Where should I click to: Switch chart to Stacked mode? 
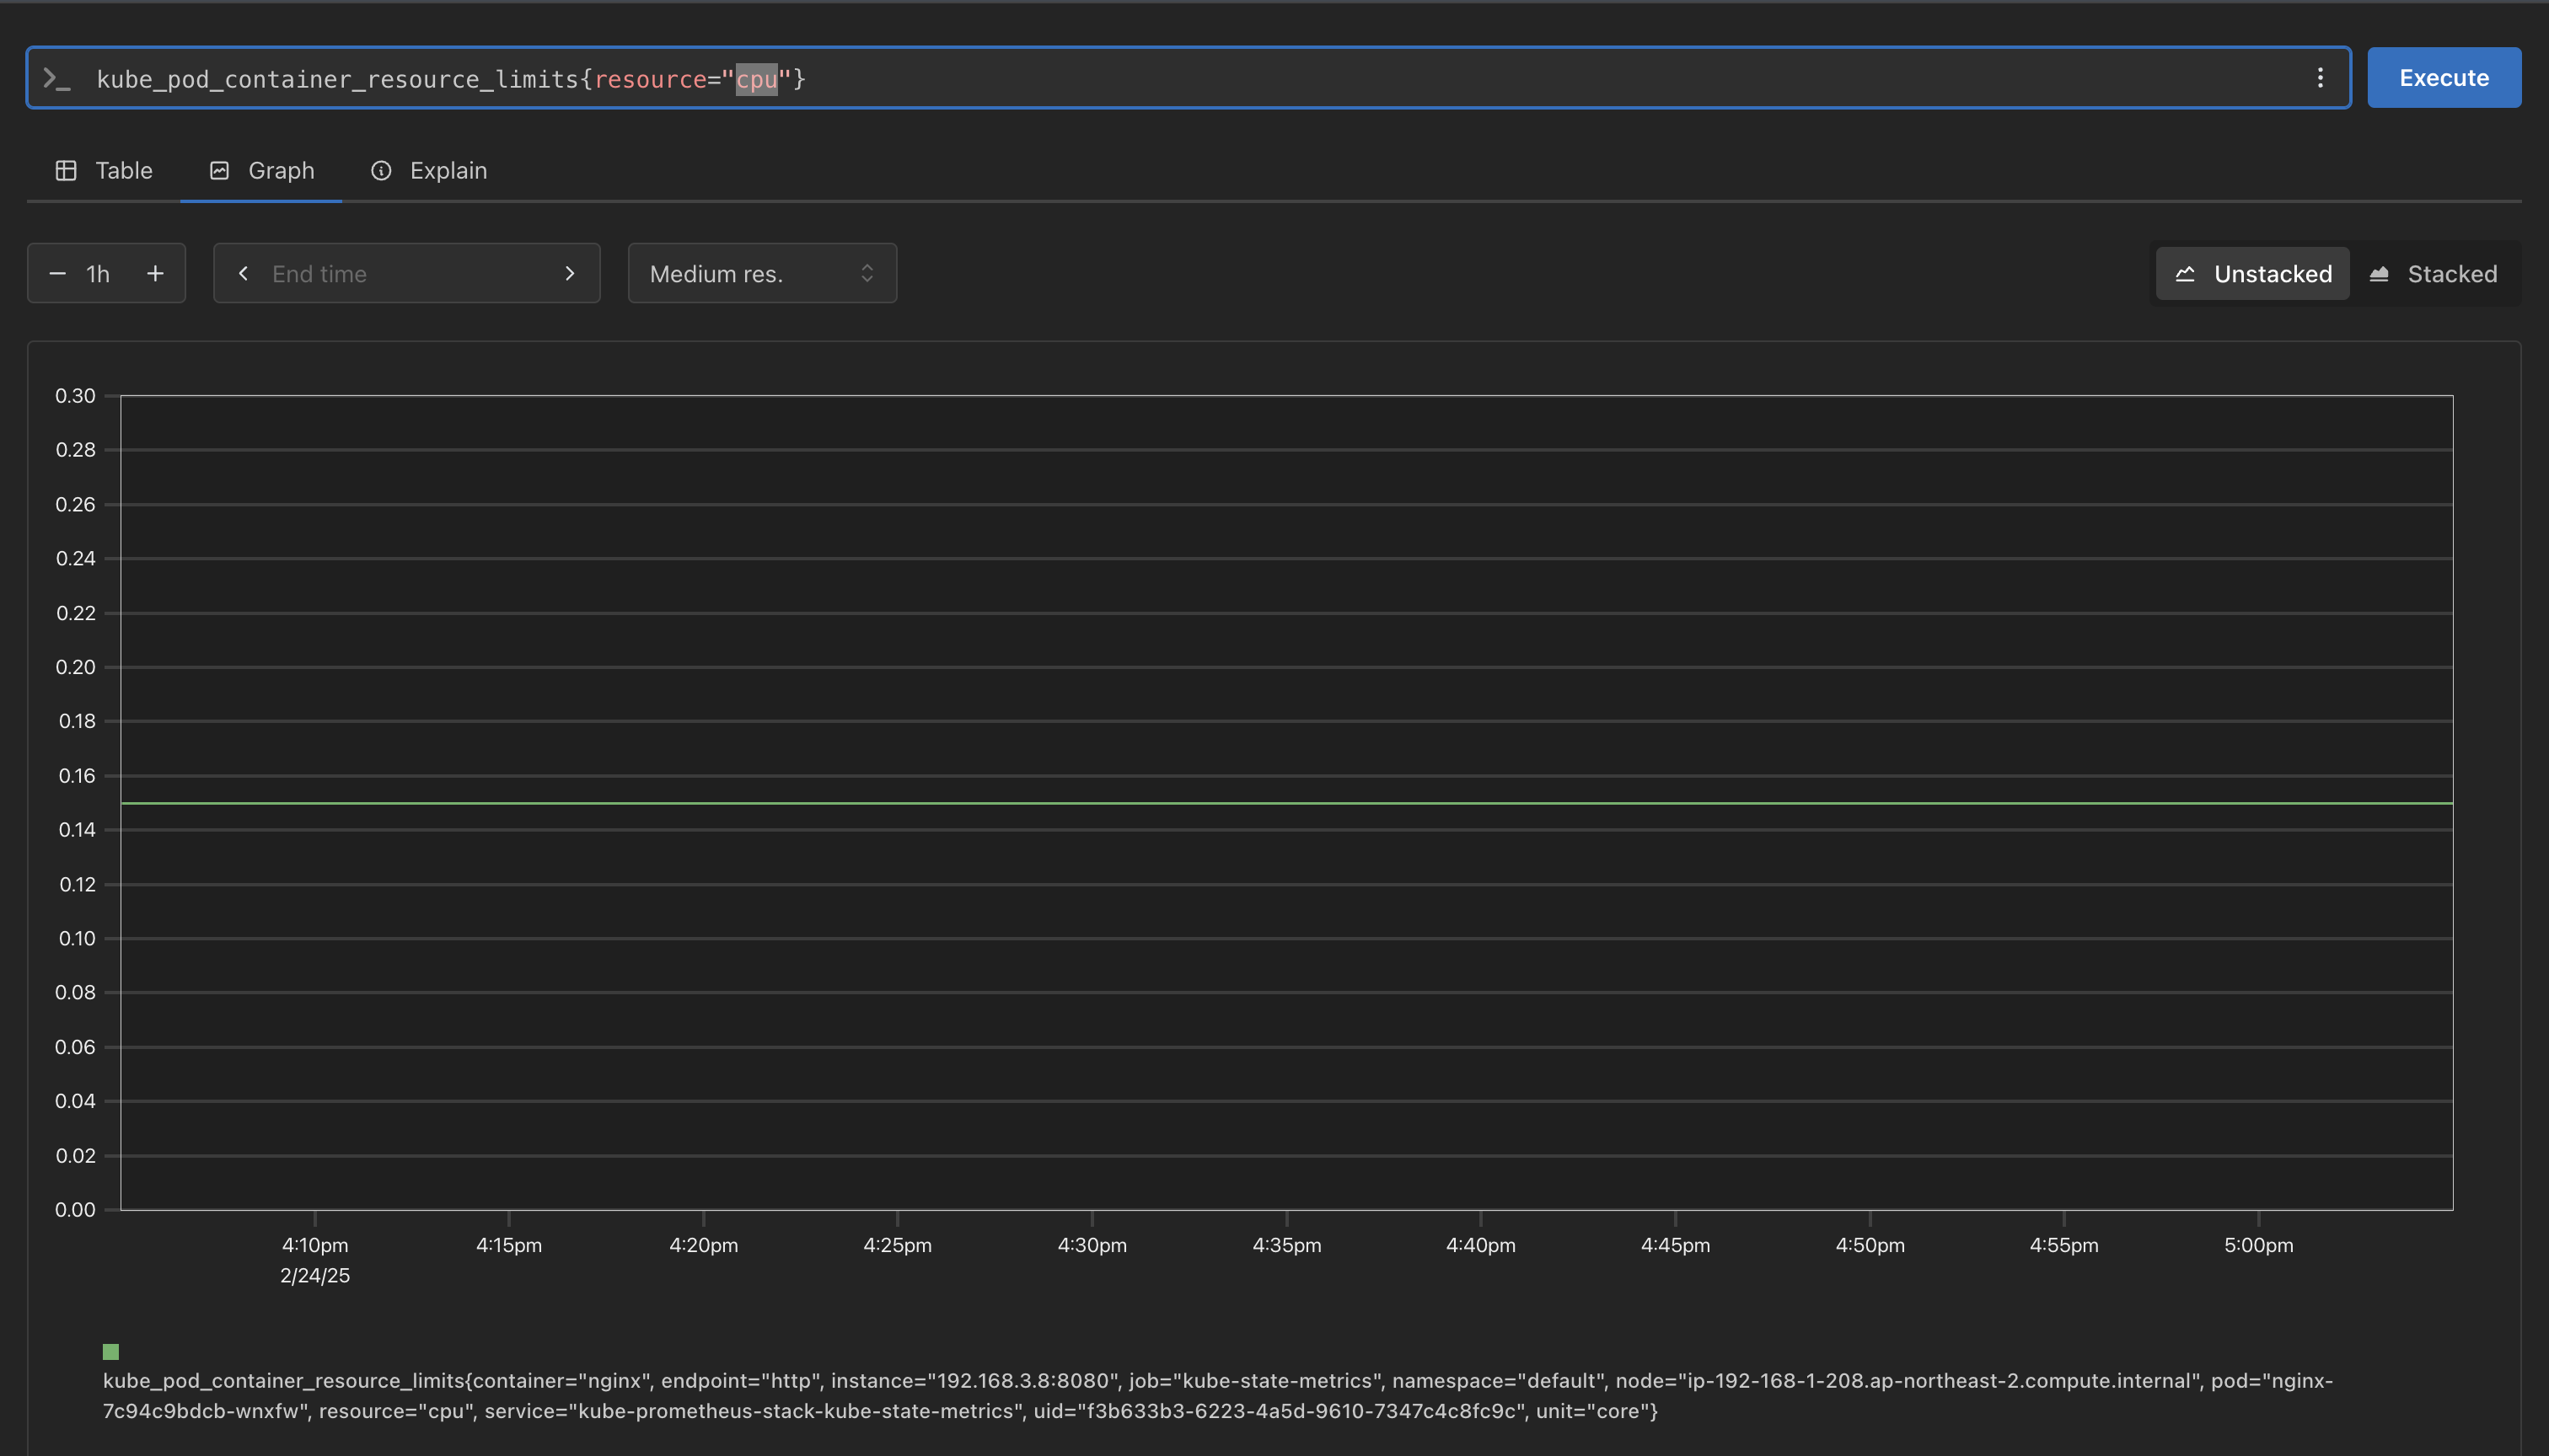(x=2434, y=273)
